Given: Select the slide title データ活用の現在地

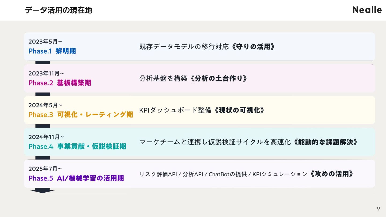Looking at the screenshot, I should (x=58, y=10).
